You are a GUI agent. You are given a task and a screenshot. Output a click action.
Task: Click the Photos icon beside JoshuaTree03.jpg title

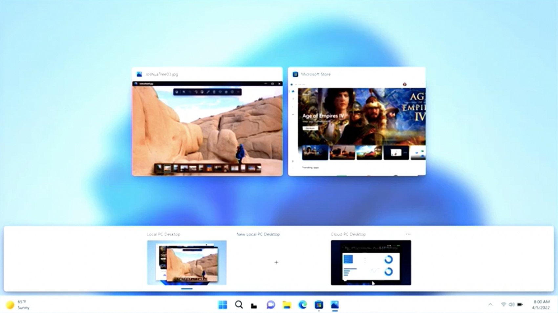(139, 74)
